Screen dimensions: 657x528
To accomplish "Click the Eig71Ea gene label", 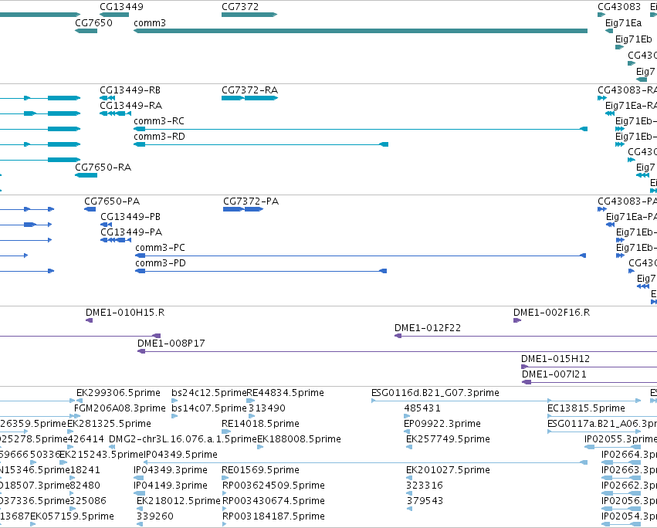I will click(x=623, y=23).
